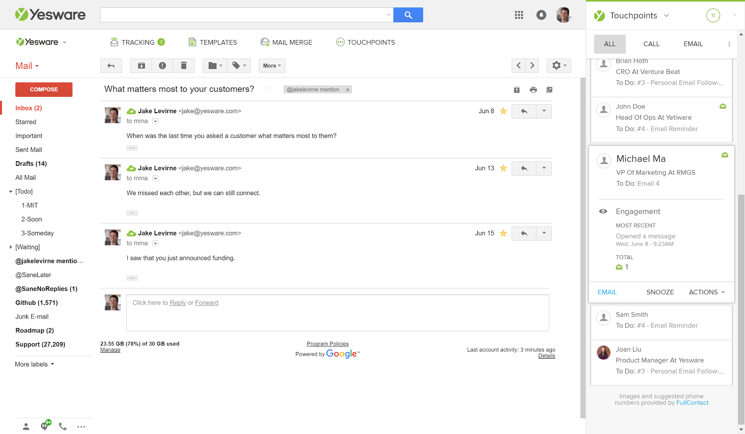Viewport: 745px width, 434px height.
Task: Show details for Jun 8 recipient
Action: click(x=156, y=122)
